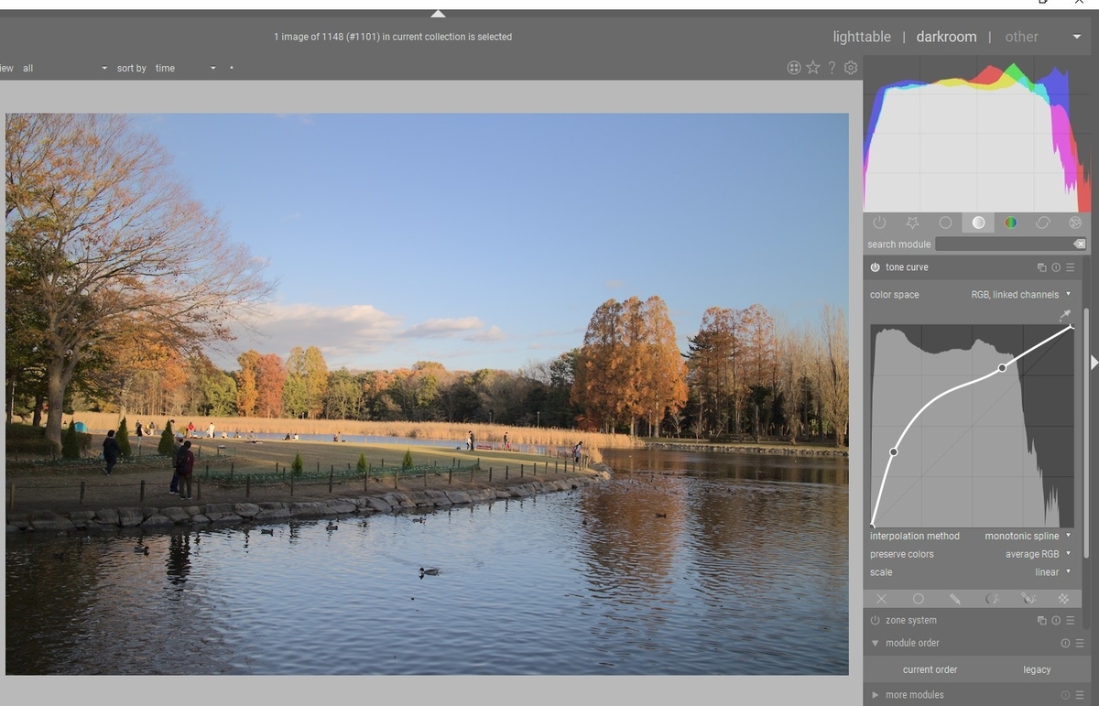1099x706 pixels.
Task: Expand the more modules section
Action: (875, 695)
